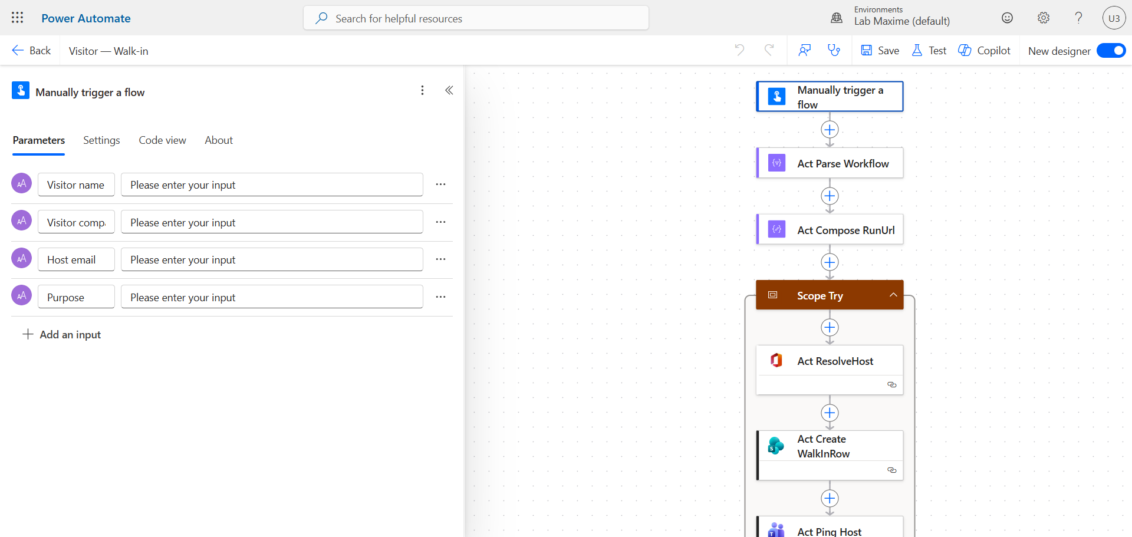The width and height of the screenshot is (1132, 537).
Task: Click the text type icon beside Purpose
Action: 22,296
